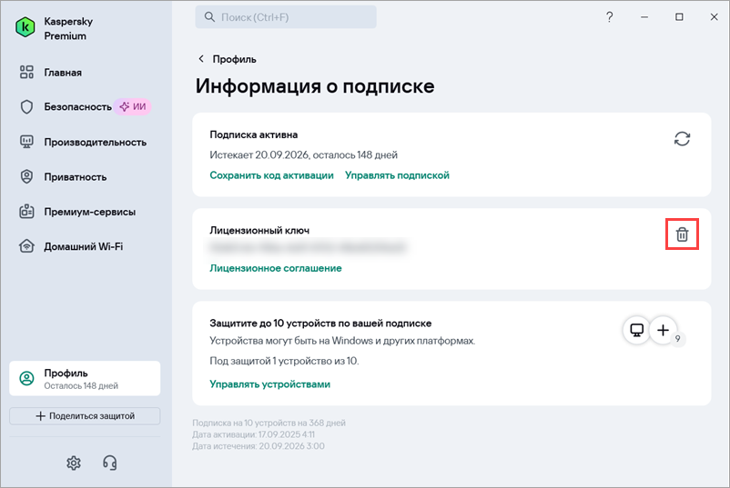730x488 pixels.
Task: Click the Поделиться защитой button
Action: pos(85,416)
